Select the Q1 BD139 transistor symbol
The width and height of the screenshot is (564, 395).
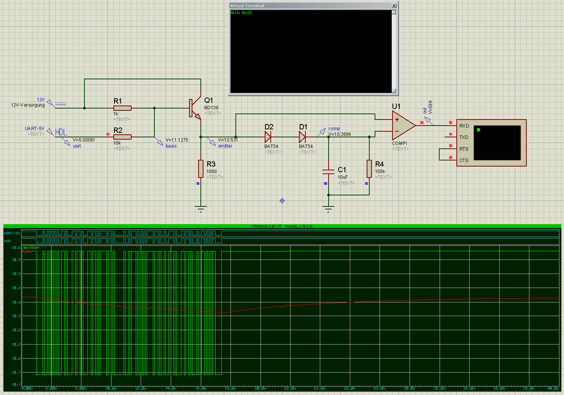pyautogui.click(x=195, y=109)
